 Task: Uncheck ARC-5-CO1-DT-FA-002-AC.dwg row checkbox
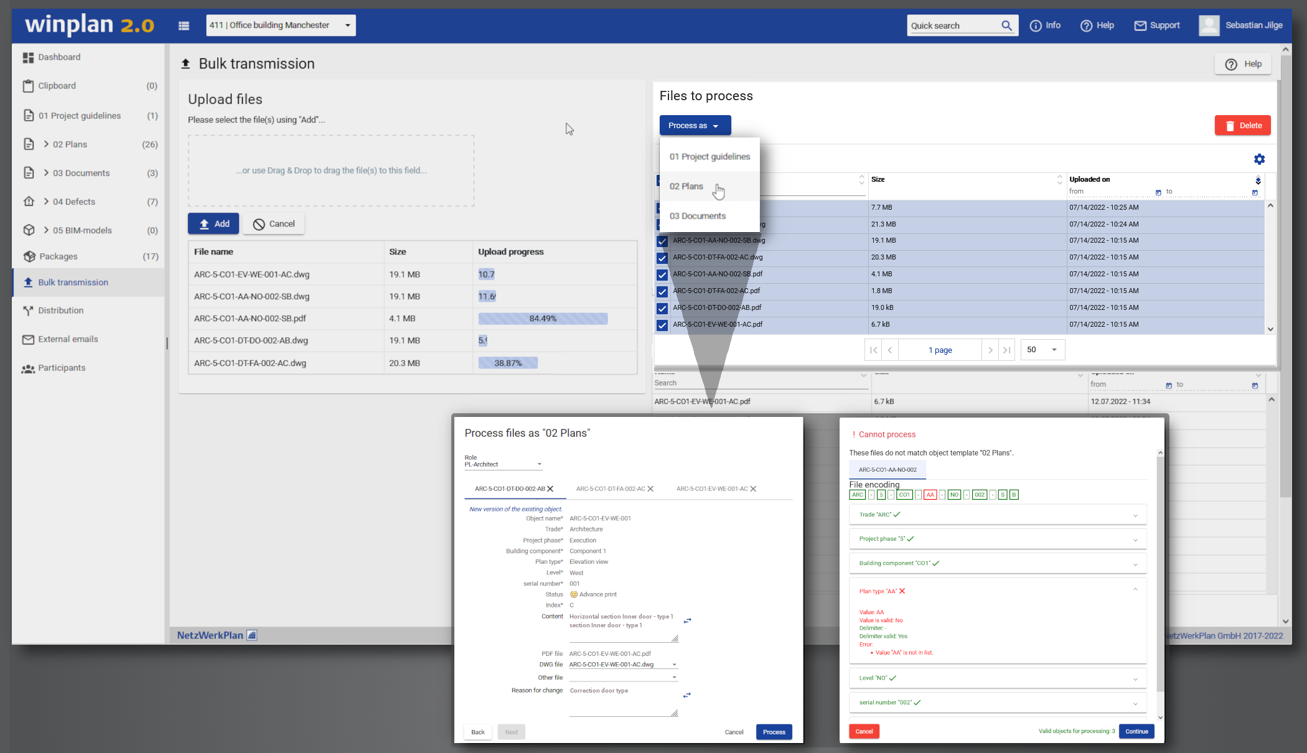click(x=662, y=258)
